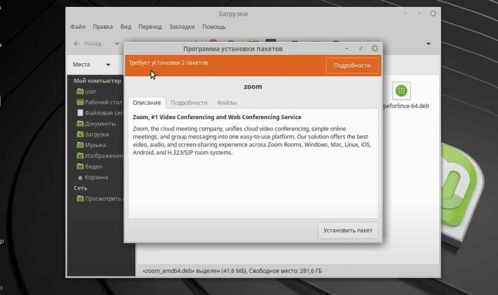Viewport: 498px width, 295px height.
Task: Open the Закладки menu
Action: [x=182, y=27]
